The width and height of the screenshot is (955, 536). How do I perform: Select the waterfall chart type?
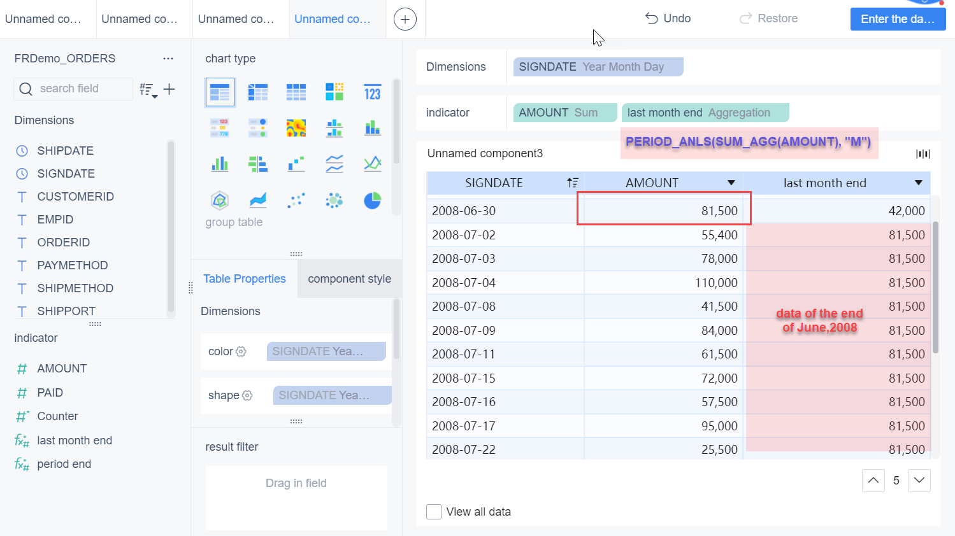(296, 164)
